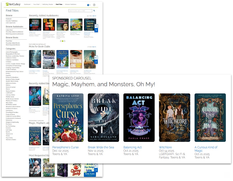The image size is (233, 181).
Task: Select Sci Fi & Fantasy category
Action: (x=10, y=126)
